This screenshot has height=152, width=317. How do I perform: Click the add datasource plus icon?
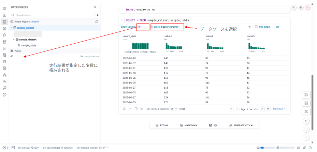(97, 15)
